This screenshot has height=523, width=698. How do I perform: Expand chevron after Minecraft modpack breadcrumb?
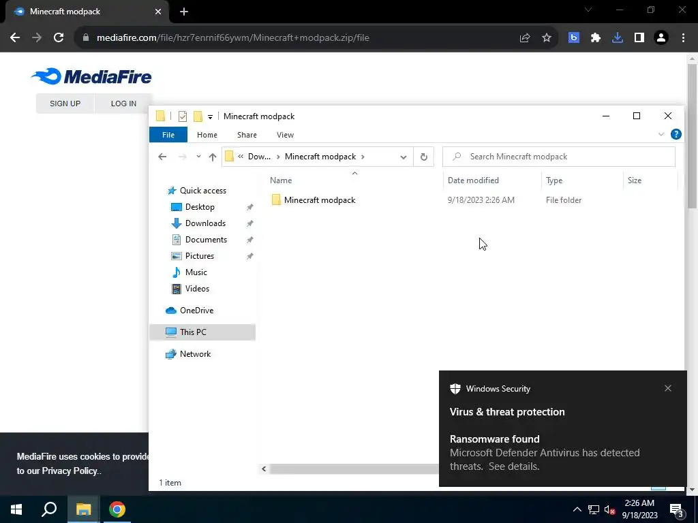pyautogui.click(x=363, y=157)
